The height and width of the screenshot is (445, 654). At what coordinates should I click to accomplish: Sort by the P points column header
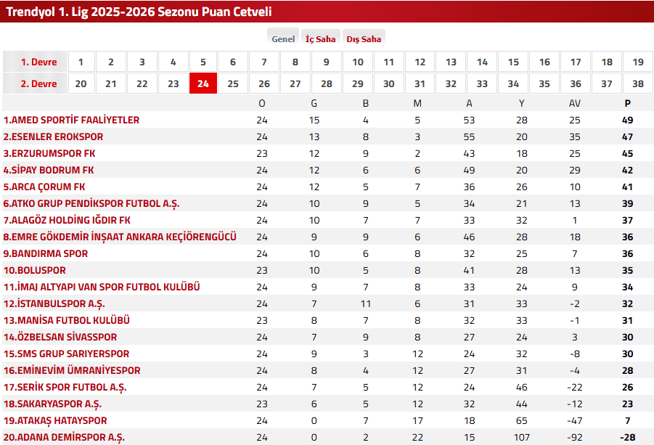tap(627, 103)
